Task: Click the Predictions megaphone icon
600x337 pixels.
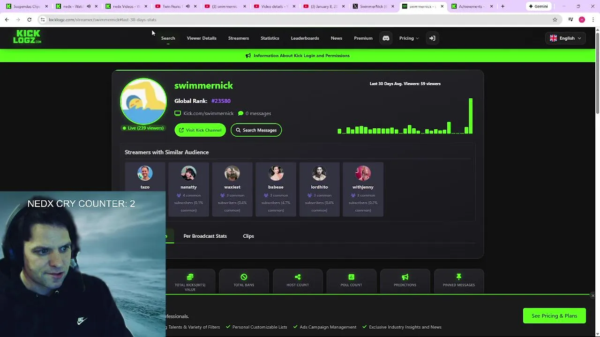Action: pos(405,277)
